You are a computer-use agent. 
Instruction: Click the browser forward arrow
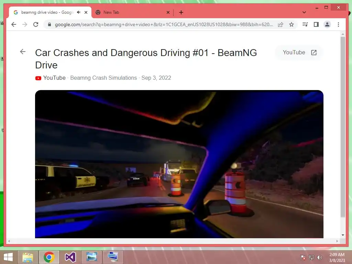[x=25, y=24]
